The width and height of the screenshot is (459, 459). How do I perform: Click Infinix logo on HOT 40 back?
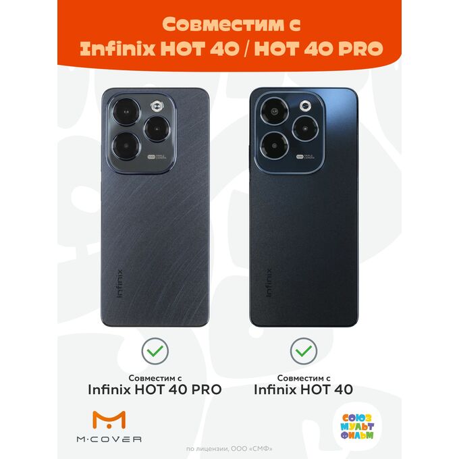pyautogui.click(x=269, y=283)
